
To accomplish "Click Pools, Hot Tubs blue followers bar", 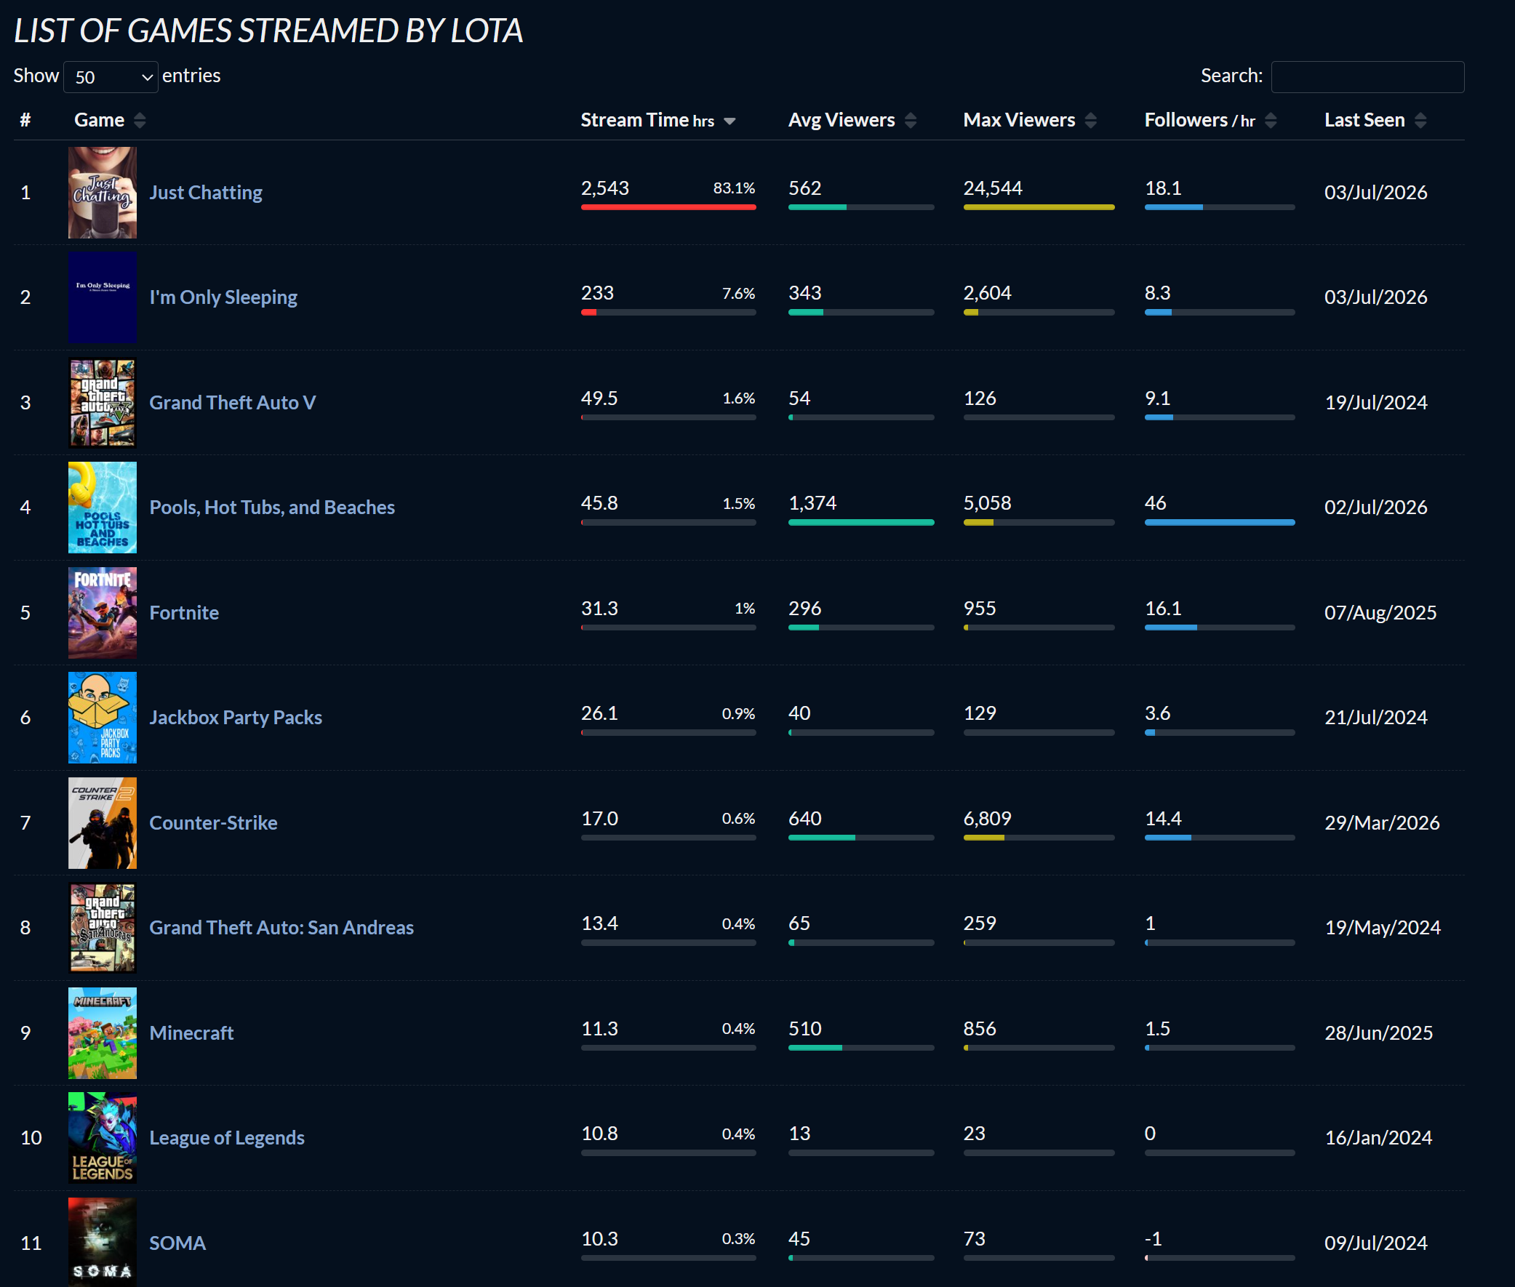I will 1220,522.
